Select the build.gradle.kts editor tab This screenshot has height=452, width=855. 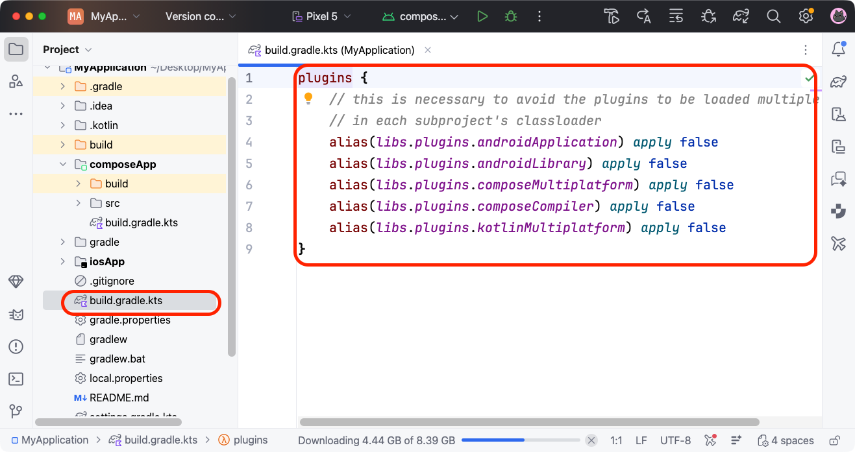pyautogui.click(x=339, y=50)
